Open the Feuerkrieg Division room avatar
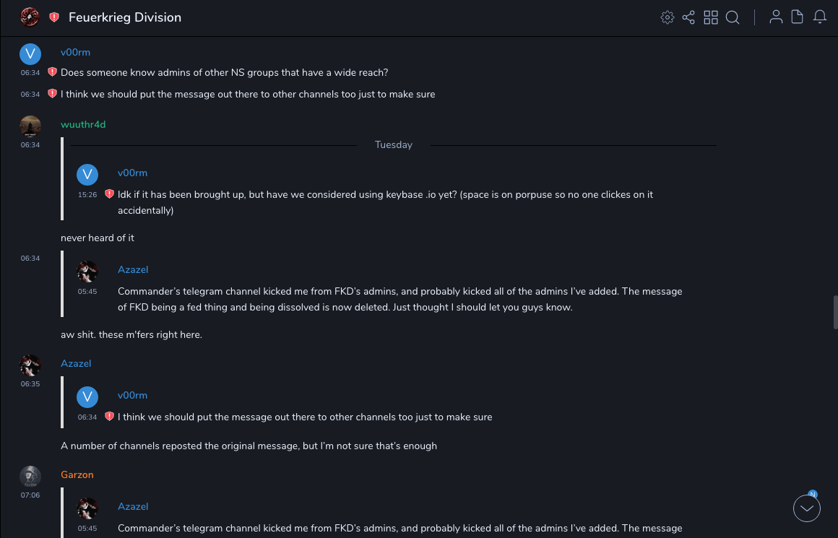Image resolution: width=838 pixels, height=538 pixels. pyautogui.click(x=30, y=17)
